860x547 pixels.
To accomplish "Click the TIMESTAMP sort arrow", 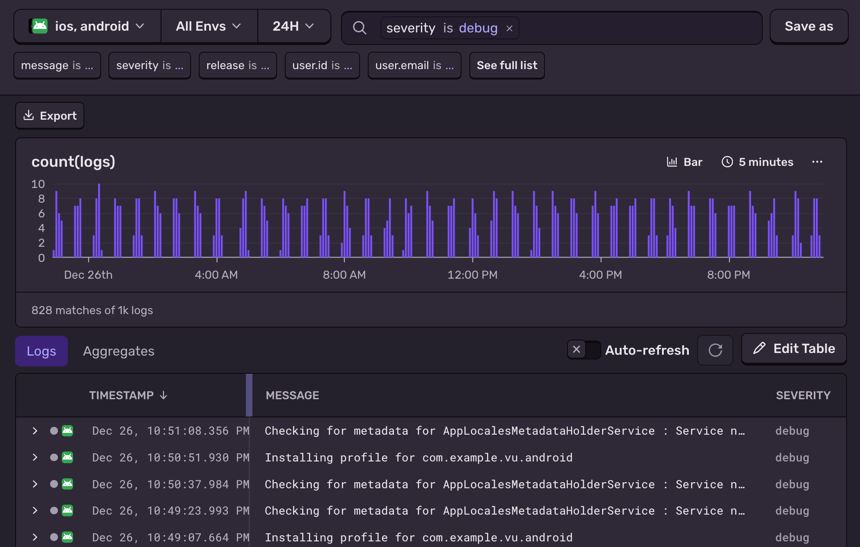I will (x=163, y=394).
